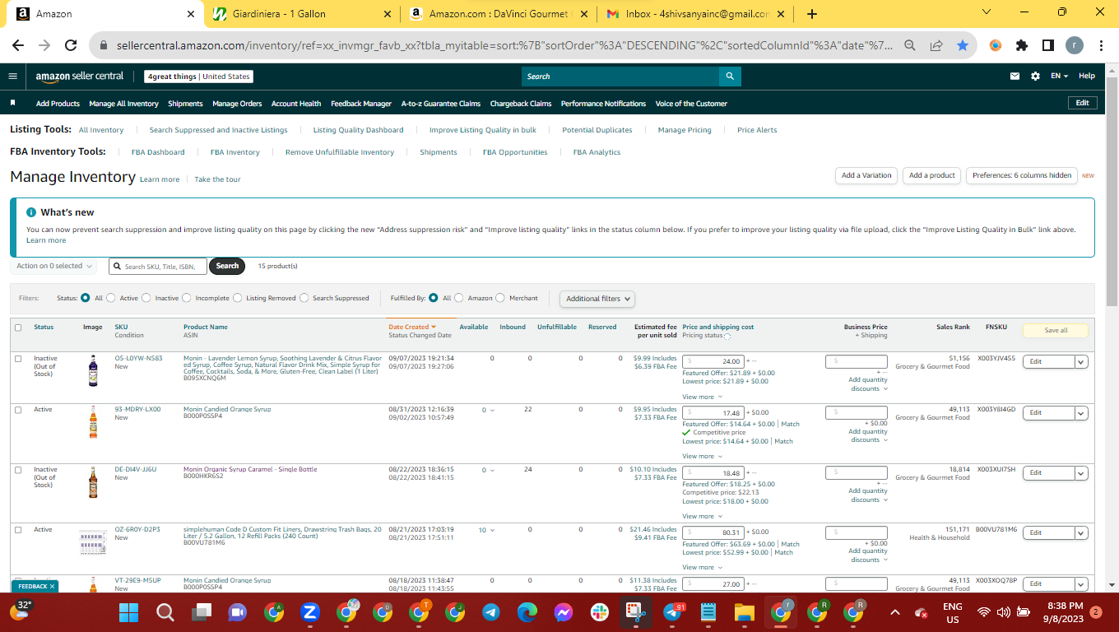
Task: Open the Action on 0 selected dropdown
Action: click(x=54, y=266)
